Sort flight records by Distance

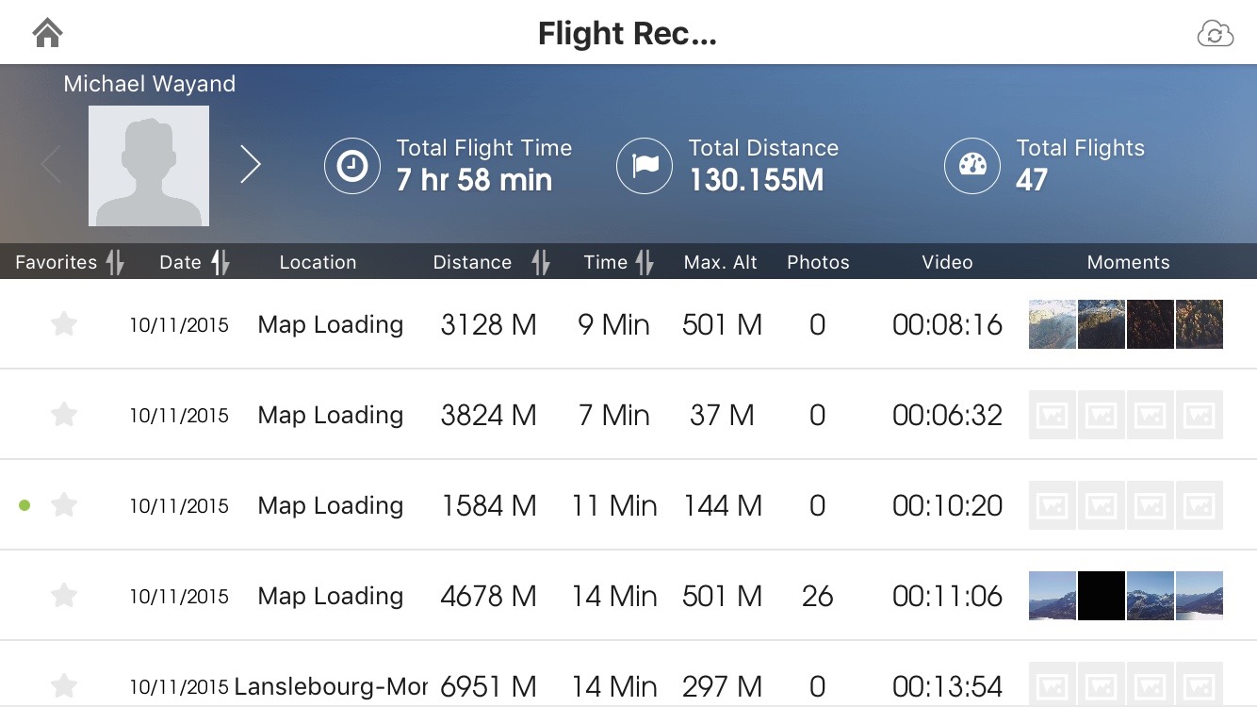[x=490, y=263]
